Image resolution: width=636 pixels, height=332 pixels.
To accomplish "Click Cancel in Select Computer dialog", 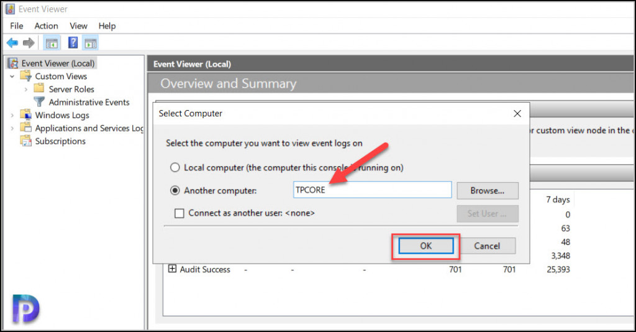I will (487, 246).
